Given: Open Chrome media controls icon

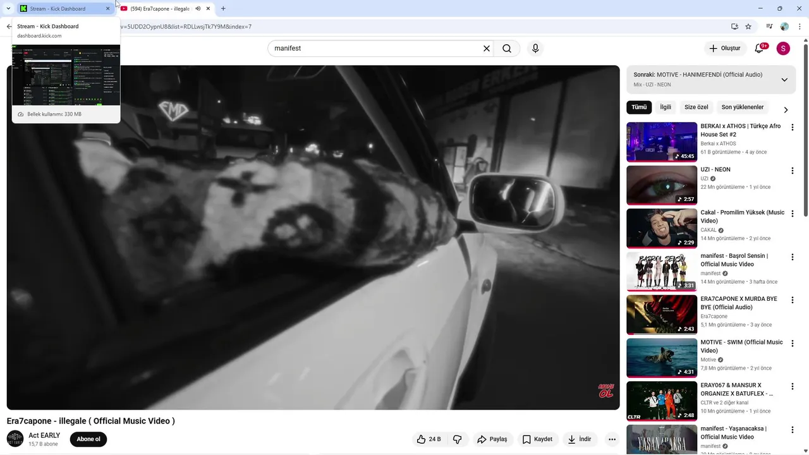Looking at the screenshot, I should pos(769,27).
